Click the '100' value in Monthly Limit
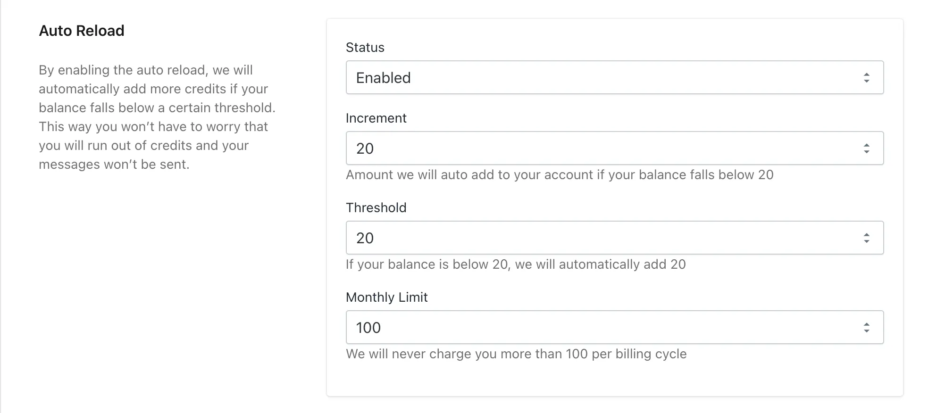The image size is (937, 413). tap(368, 328)
